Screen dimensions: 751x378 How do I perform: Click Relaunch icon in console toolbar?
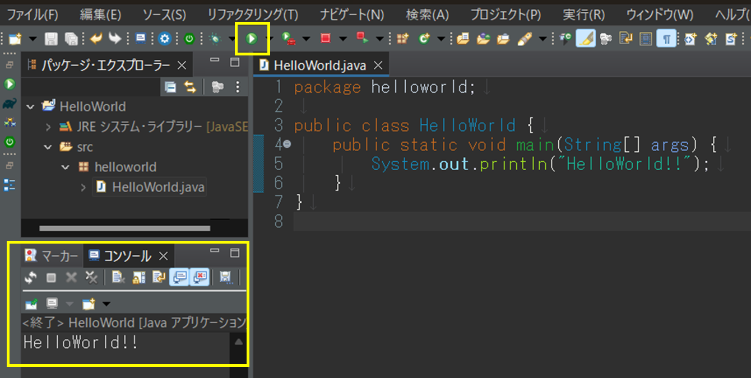(x=31, y=277)
